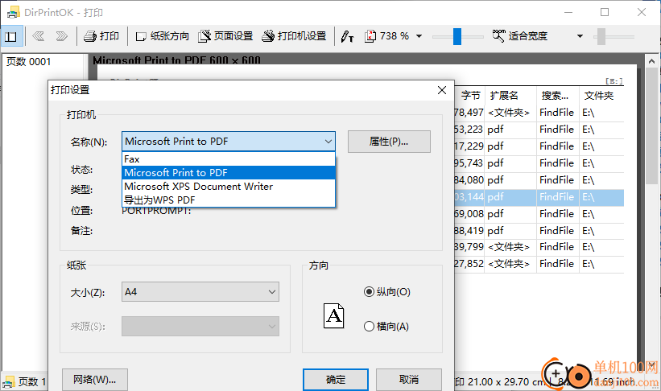Screen dimensions: 661x391
Task: Click the 738 % zoom page icon
Action: [x=370, y=36]
